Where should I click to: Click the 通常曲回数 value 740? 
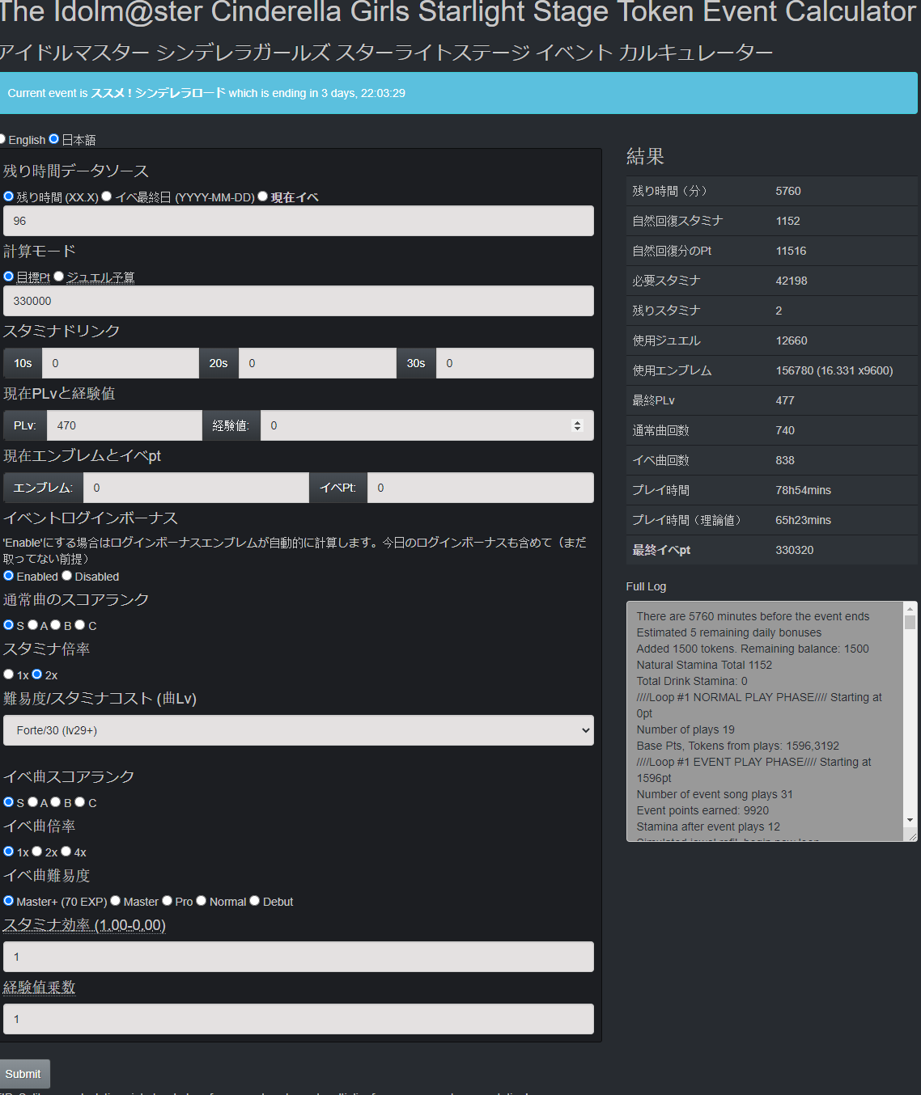point(785,430)
